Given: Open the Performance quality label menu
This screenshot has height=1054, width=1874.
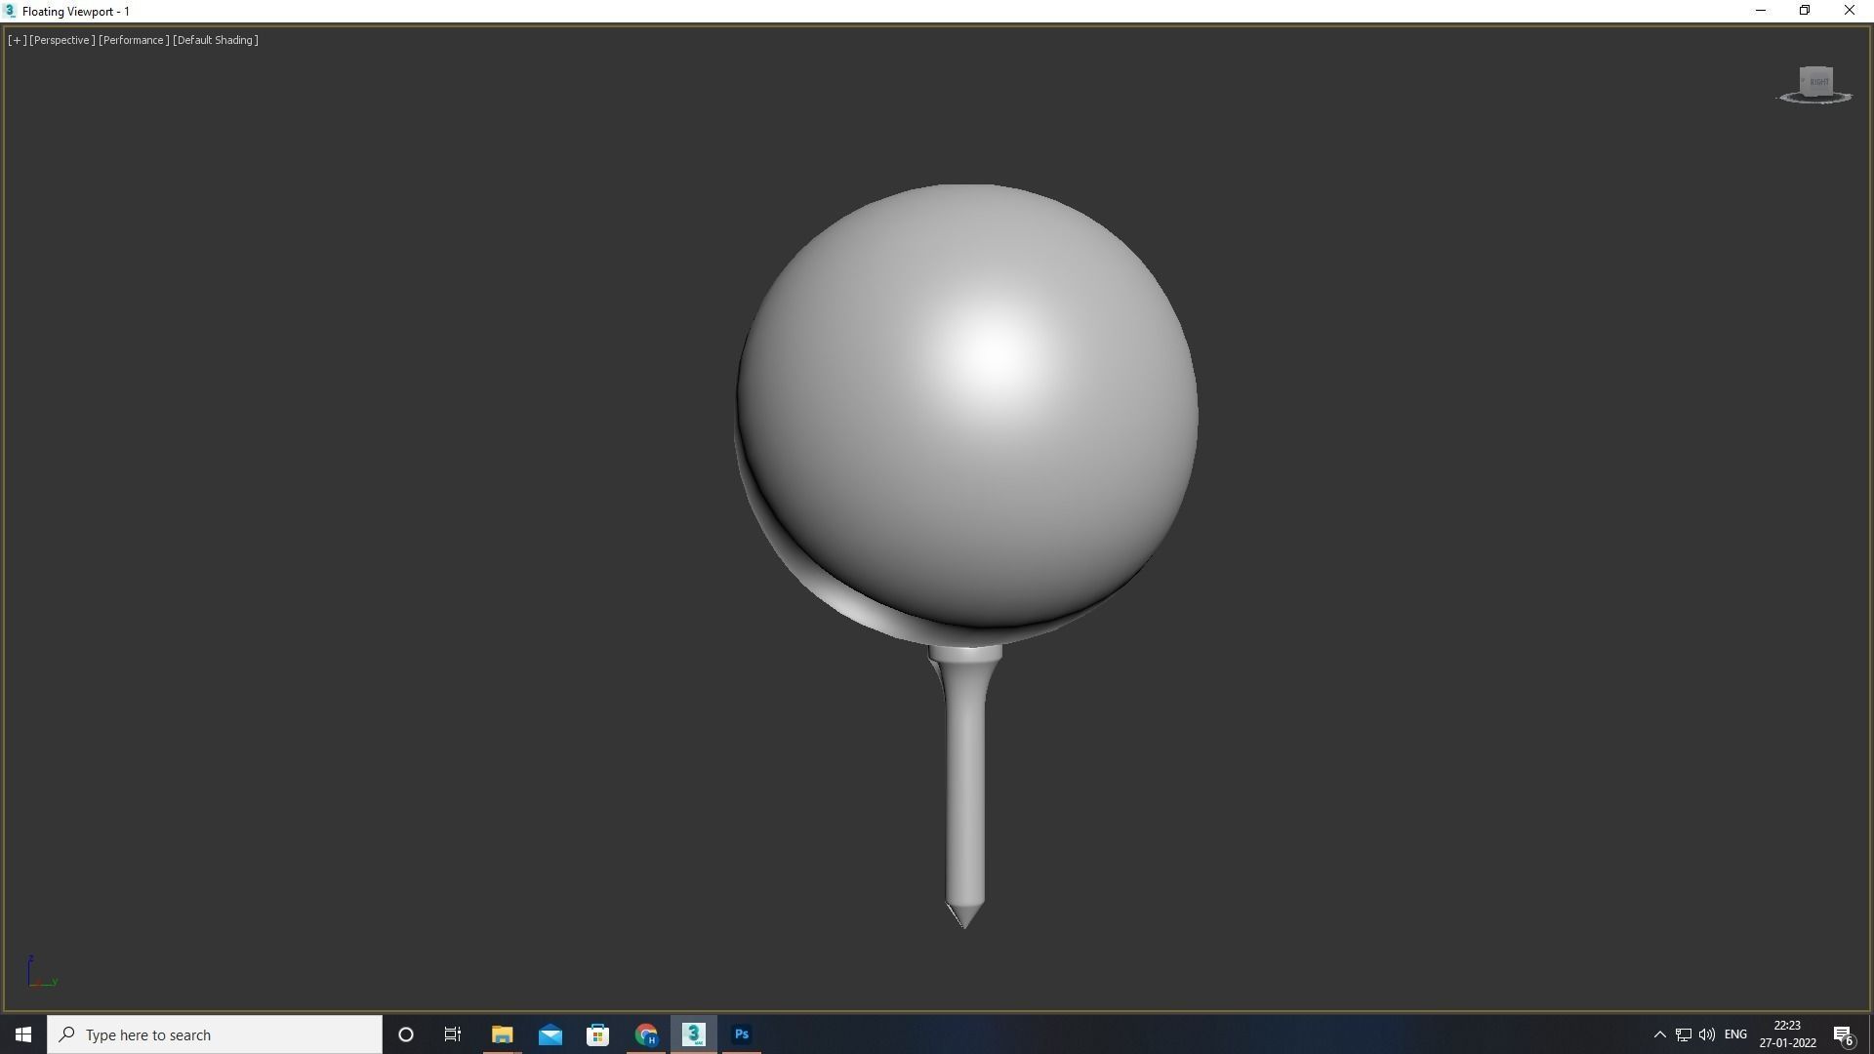Looking at the screenshot, I should click(x=134, y=40).
